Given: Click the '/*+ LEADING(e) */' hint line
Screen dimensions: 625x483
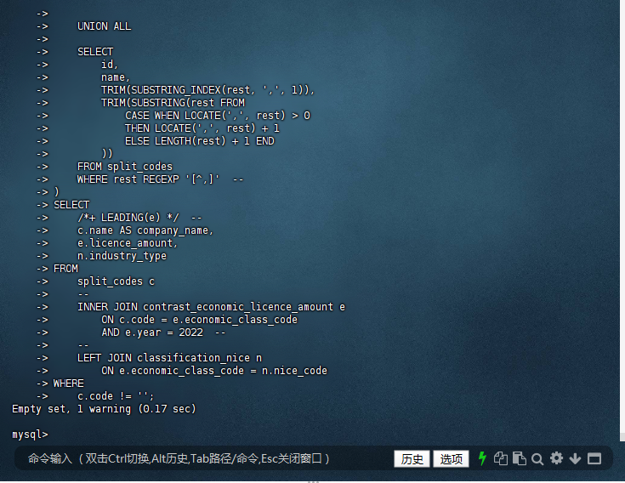Looking at the screenshot, I should click(128, 218).
